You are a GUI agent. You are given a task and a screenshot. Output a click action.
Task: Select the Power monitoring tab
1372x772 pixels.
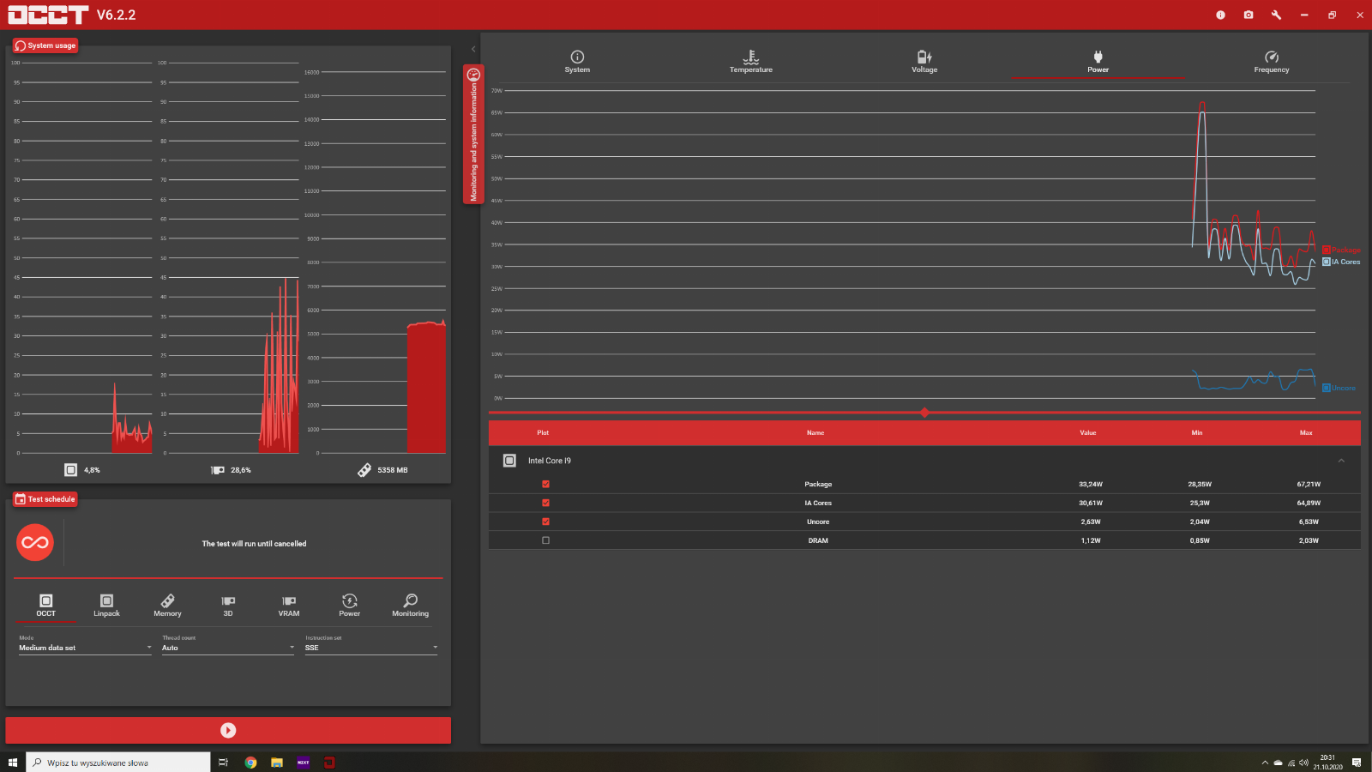(x=1098, y=62)
